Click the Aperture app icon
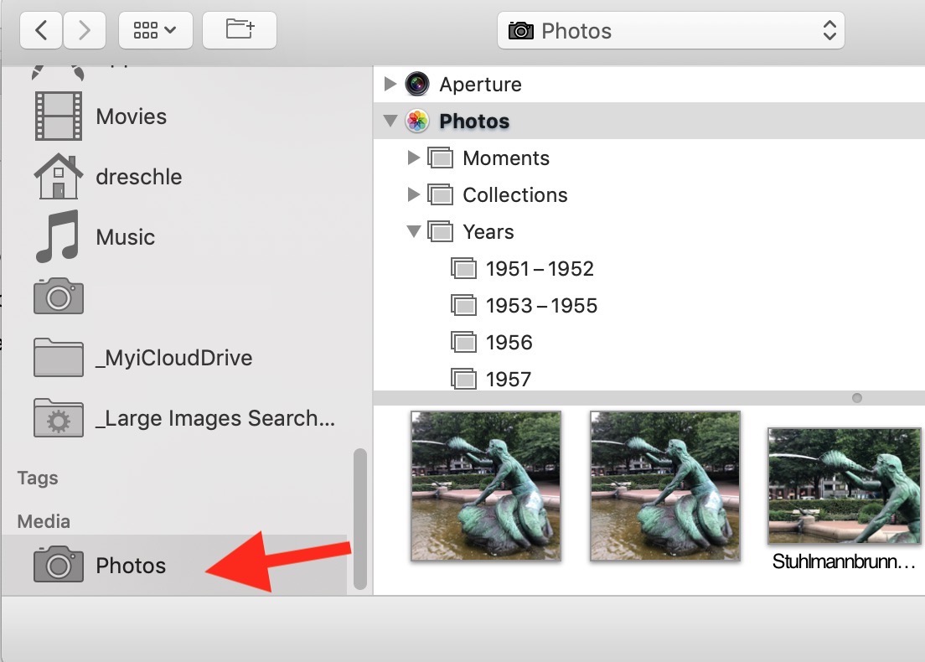This screenshot has width=925, height=662. pyautogui.click(x=417, y=84)
